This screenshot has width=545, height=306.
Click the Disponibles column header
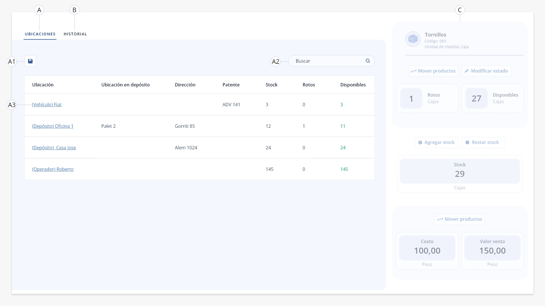coord(353,85)
